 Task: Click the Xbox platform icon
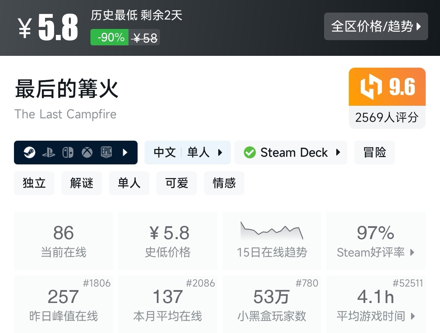[87, 153]
